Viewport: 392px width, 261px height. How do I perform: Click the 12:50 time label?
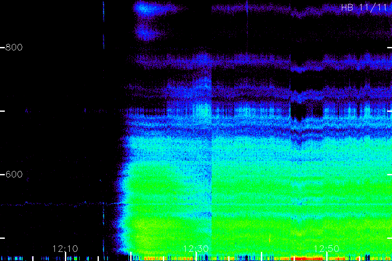click(327, 248)
